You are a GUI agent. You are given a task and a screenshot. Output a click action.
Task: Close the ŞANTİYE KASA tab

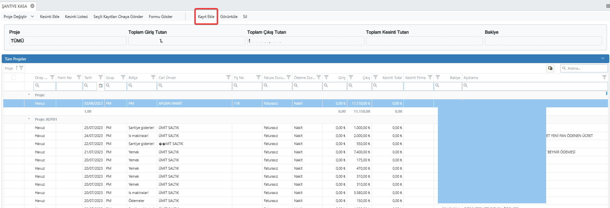pos(32,6)
